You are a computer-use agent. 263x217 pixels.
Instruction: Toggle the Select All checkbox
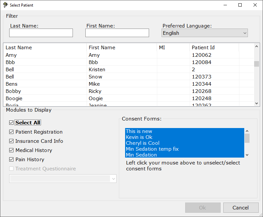(11, 123)
